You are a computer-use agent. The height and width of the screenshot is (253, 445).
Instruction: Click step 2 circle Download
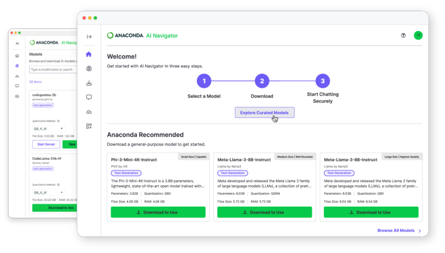tap(262, 81)
